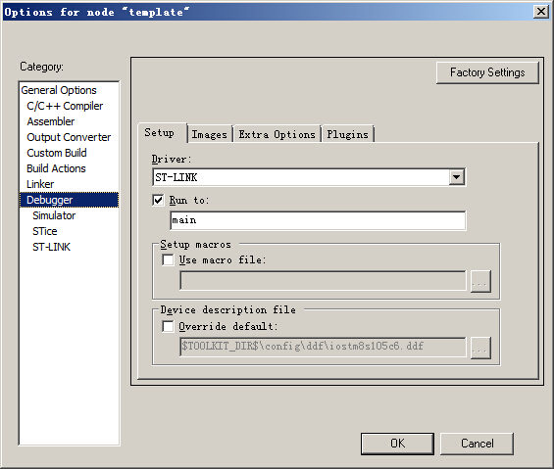Viewport: 554px width, 469px height.
Task: Browse for device description file ellipsis button
Action: click(480, 348)
